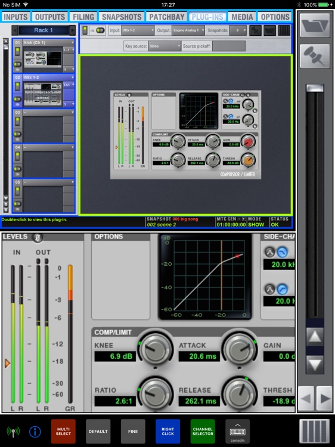Screen dimensions: 335x447
Task: Click the rack view icon in top toolbar
Action: [x=284, y=30]
